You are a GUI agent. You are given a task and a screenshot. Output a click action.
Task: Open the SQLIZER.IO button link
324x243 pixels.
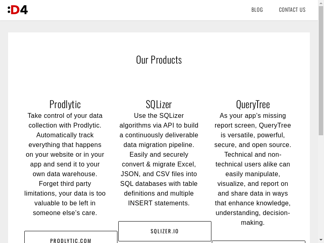[164, 231]
